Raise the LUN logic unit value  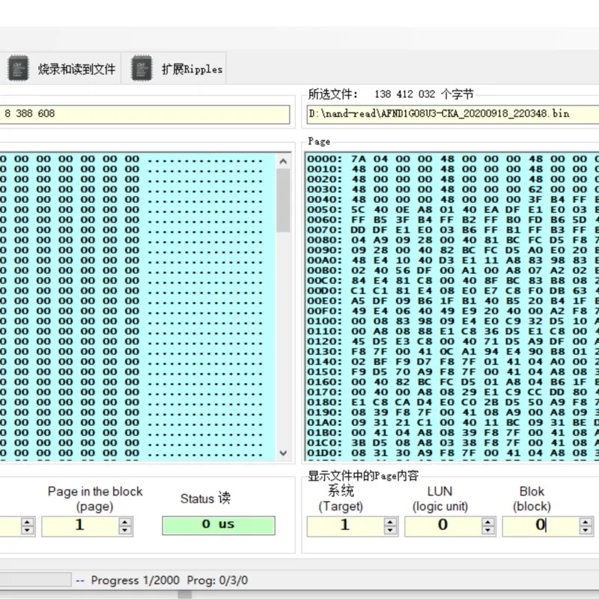(x=488, y=520)
